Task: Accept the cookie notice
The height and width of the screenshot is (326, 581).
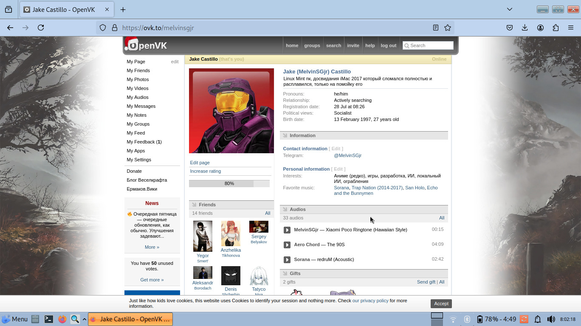Action: click(x=441, y=304)
